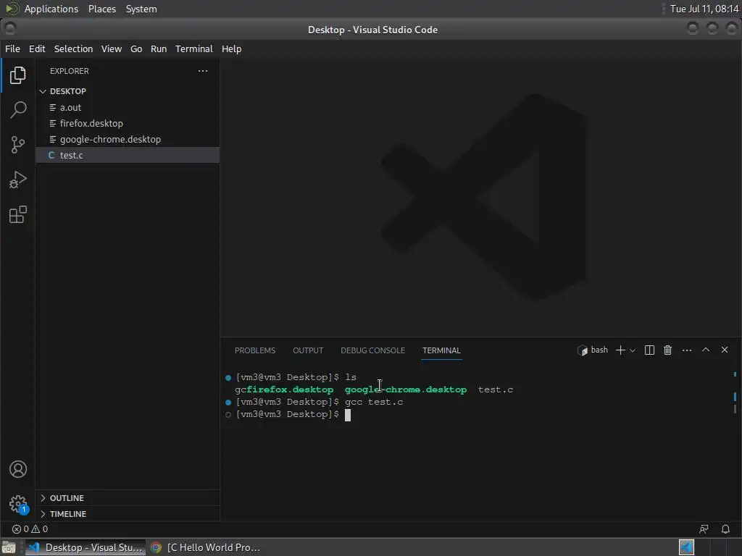Image resolution: width=742 pixels, height=556 pixels.
Task: Open the Selection menu
Action: point(73,49)
